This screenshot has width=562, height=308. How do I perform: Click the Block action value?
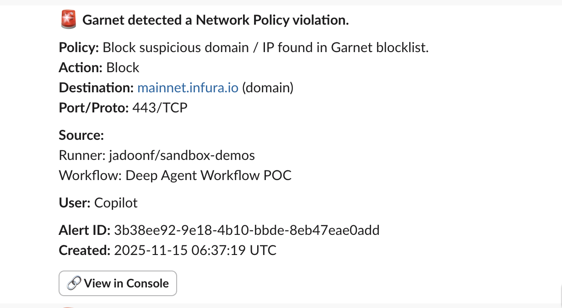coord(122,67)
